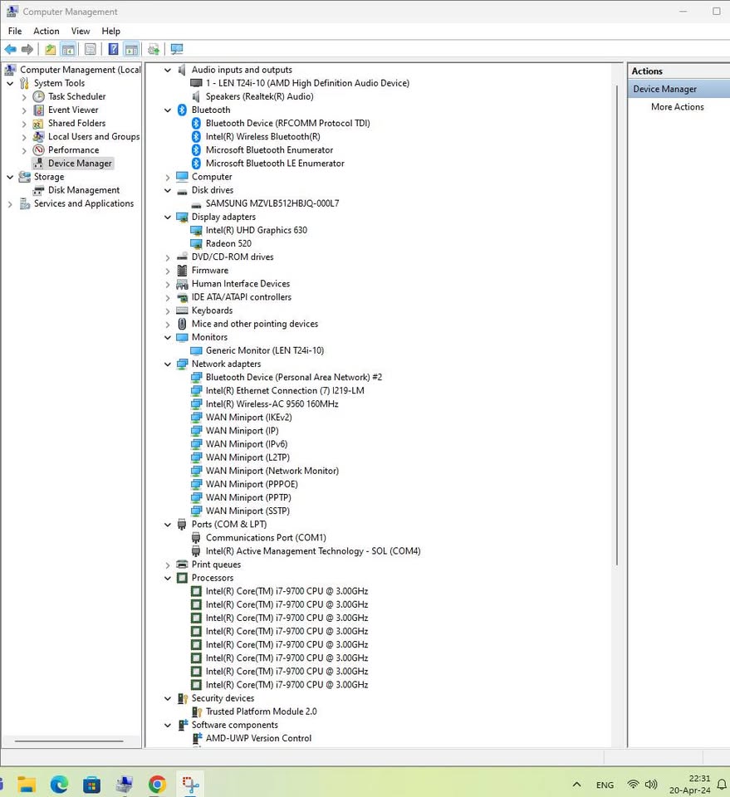Select Shared Folders in the console tree
The image size is (730, 797).
point(76,123)
